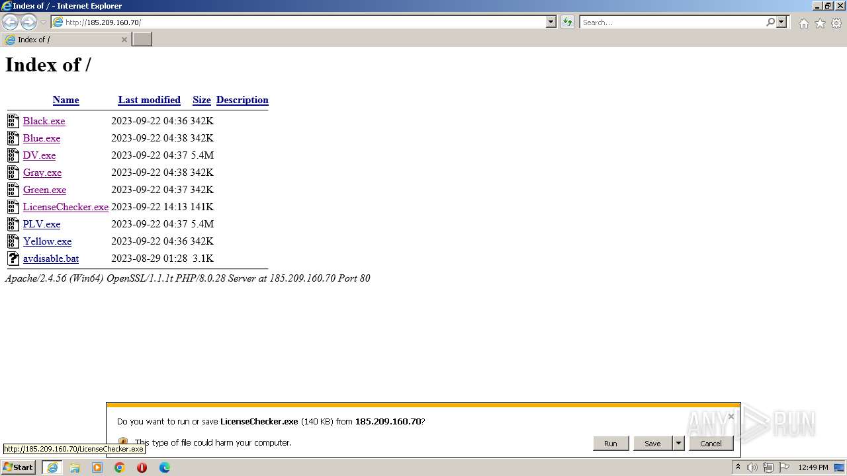The height and width of the screenshot is (476, 847).
Task: Click the binary file icon beside Gray.exe
Action: click(x=13, y=172)
